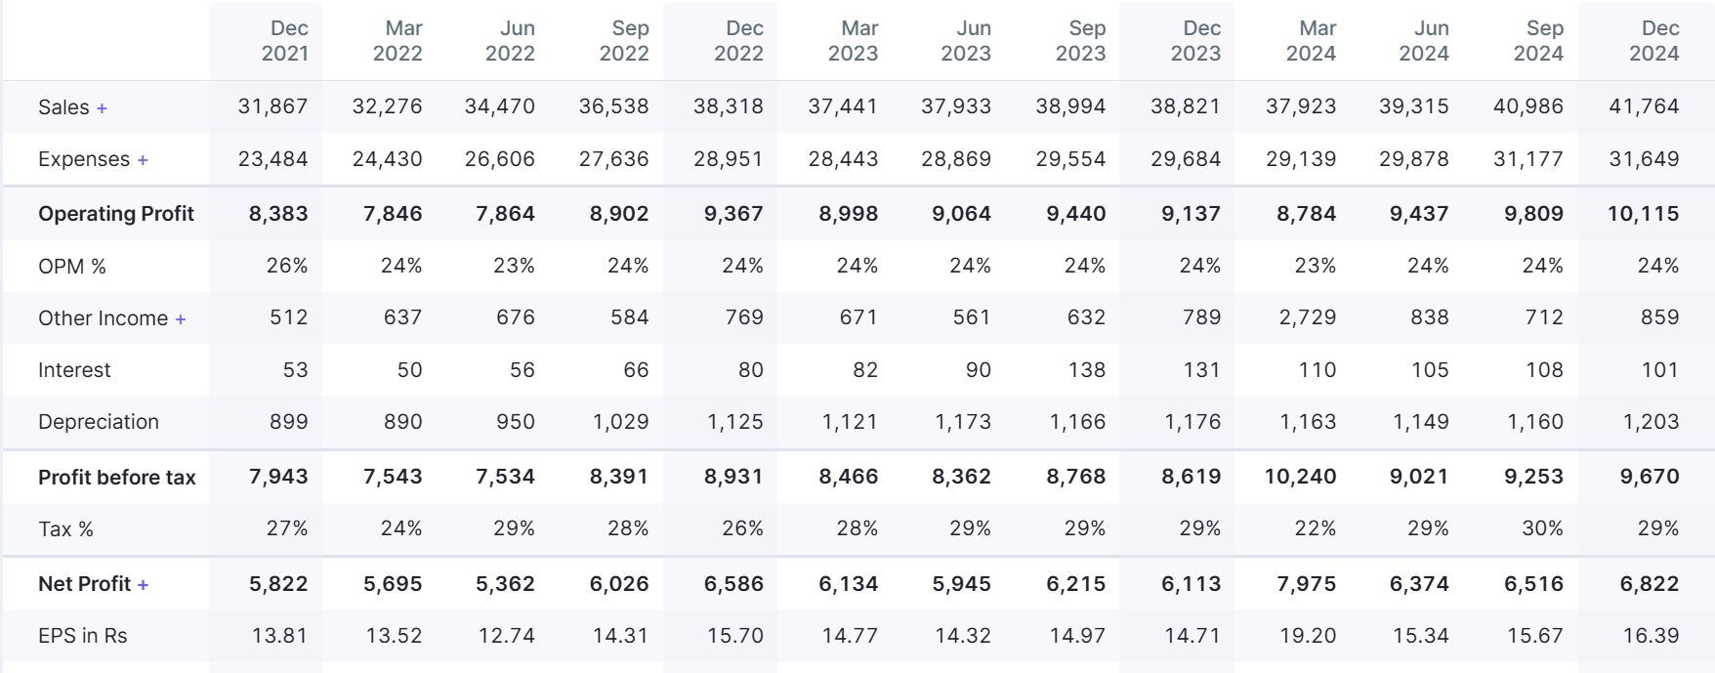Select the Mar 2022 column header

(x=397, y=41)
